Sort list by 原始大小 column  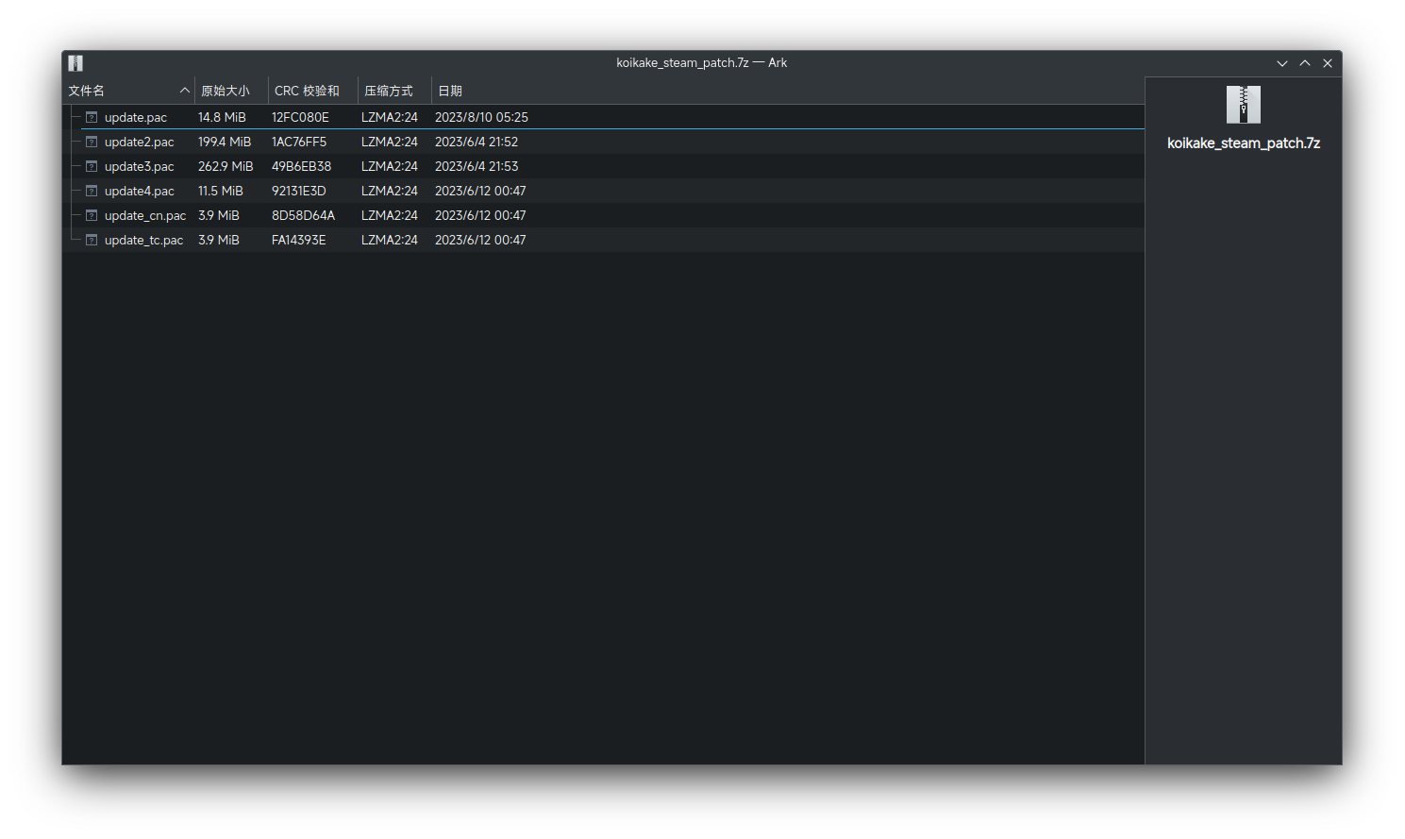(231, 91)
